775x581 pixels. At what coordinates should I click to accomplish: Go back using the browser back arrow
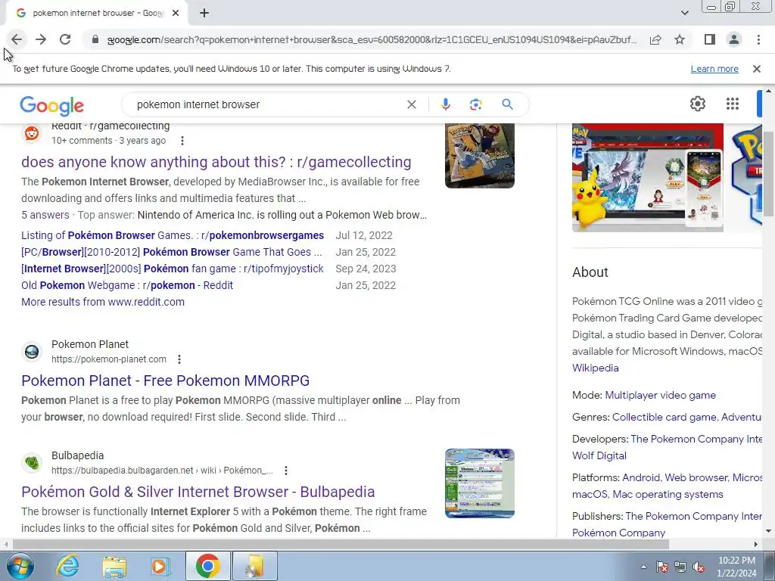[17, 39]
